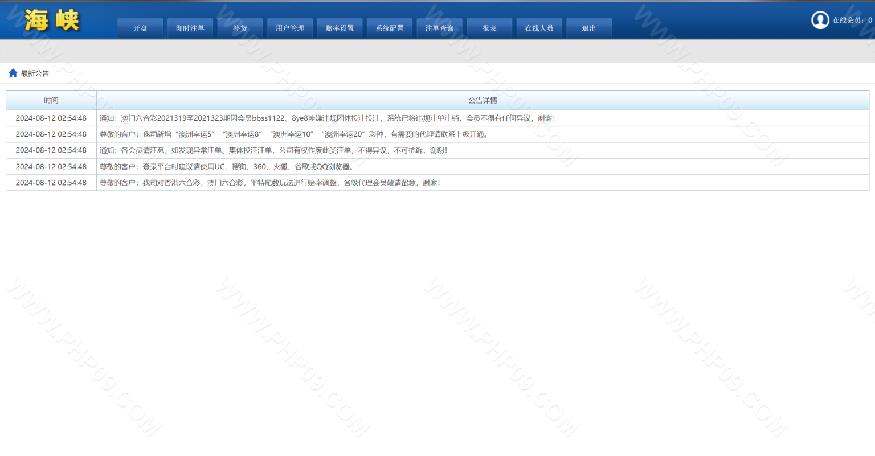Click 退出 to log out

(589, 28)
